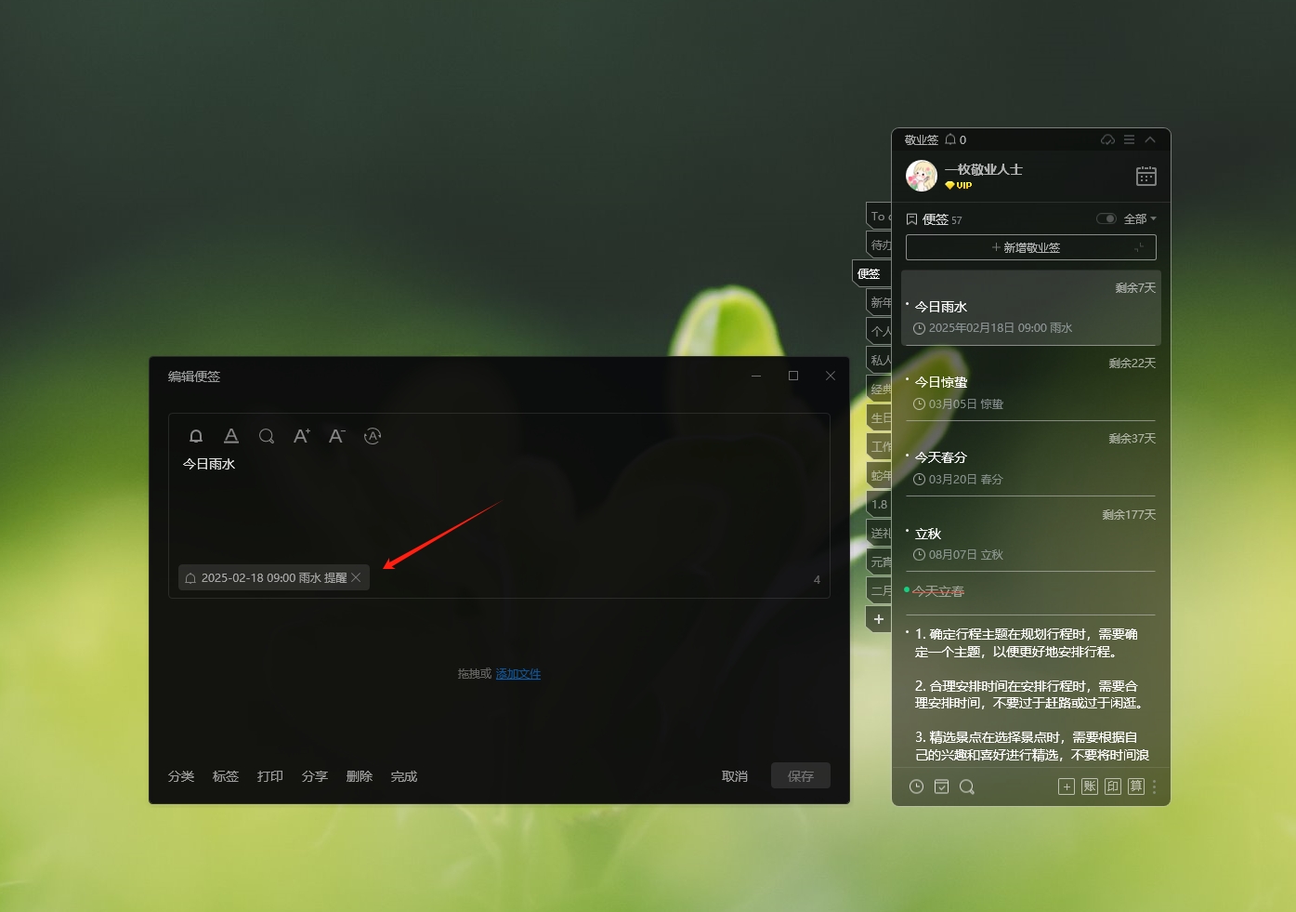Click the cloud sync icon in 敬业签 header

(1107, 139)
